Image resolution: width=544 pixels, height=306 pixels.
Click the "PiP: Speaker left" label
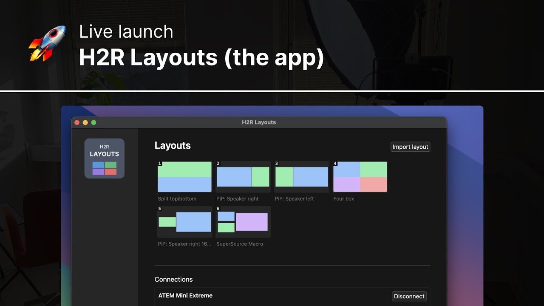(x=294, y=199)
